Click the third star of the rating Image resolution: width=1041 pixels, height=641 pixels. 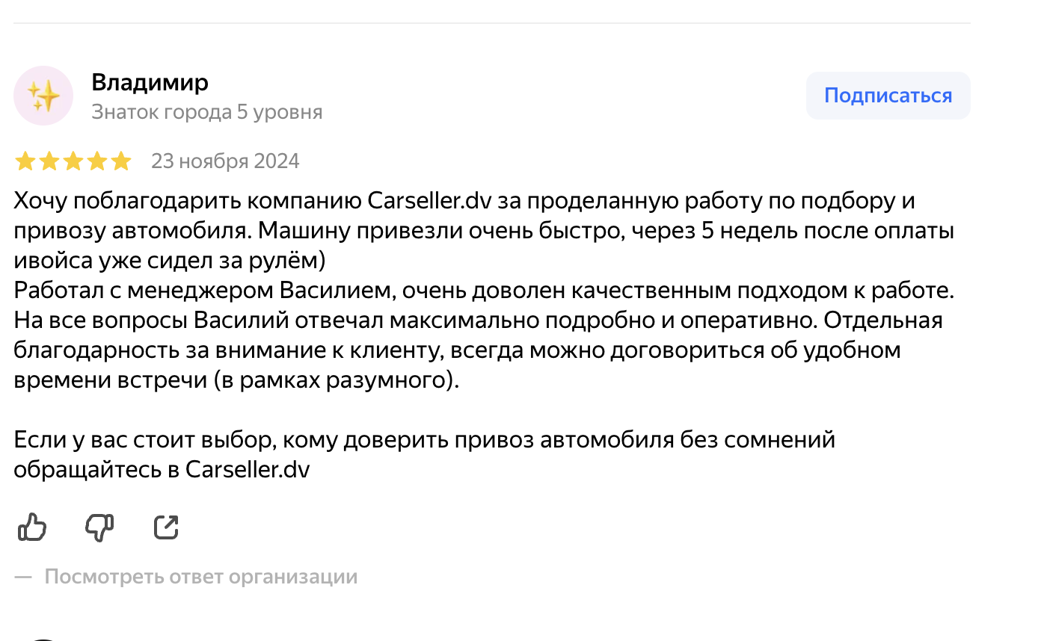[x=73, y=161]
